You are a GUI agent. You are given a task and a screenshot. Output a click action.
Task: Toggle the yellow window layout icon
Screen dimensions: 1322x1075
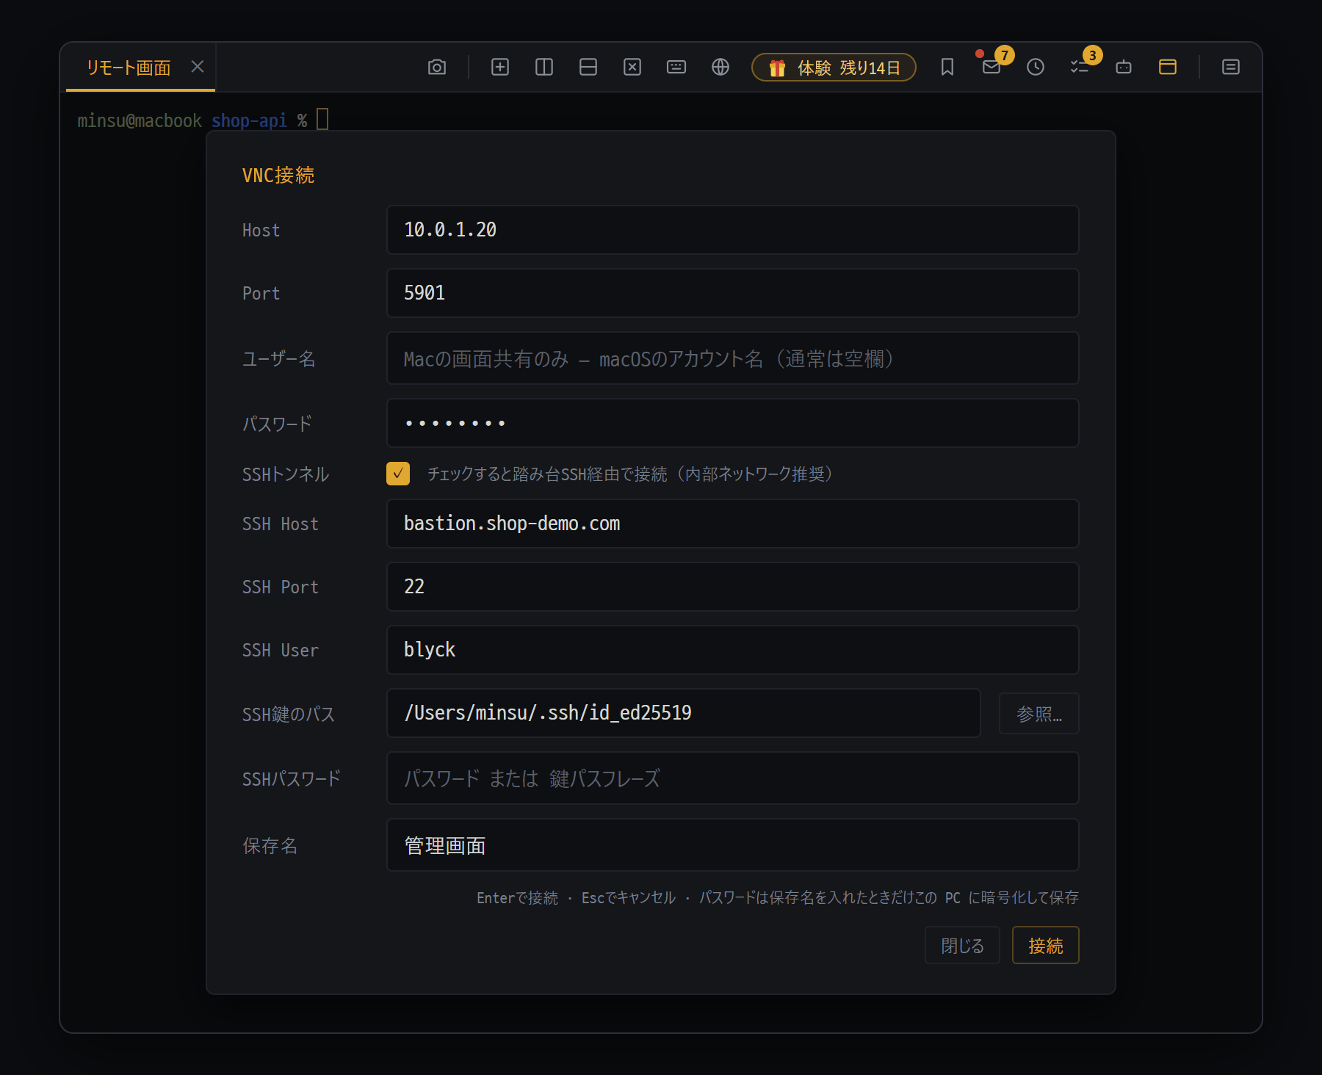[x=1168, y=68]
